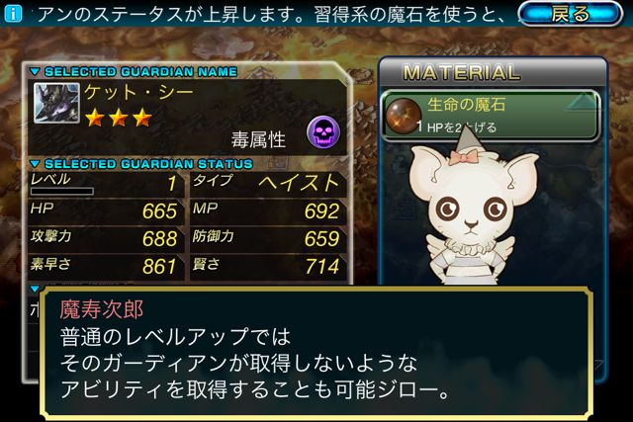Tap the brown magic stone orb icon
This screenshot has height=422, width=633.
[404, 116]
